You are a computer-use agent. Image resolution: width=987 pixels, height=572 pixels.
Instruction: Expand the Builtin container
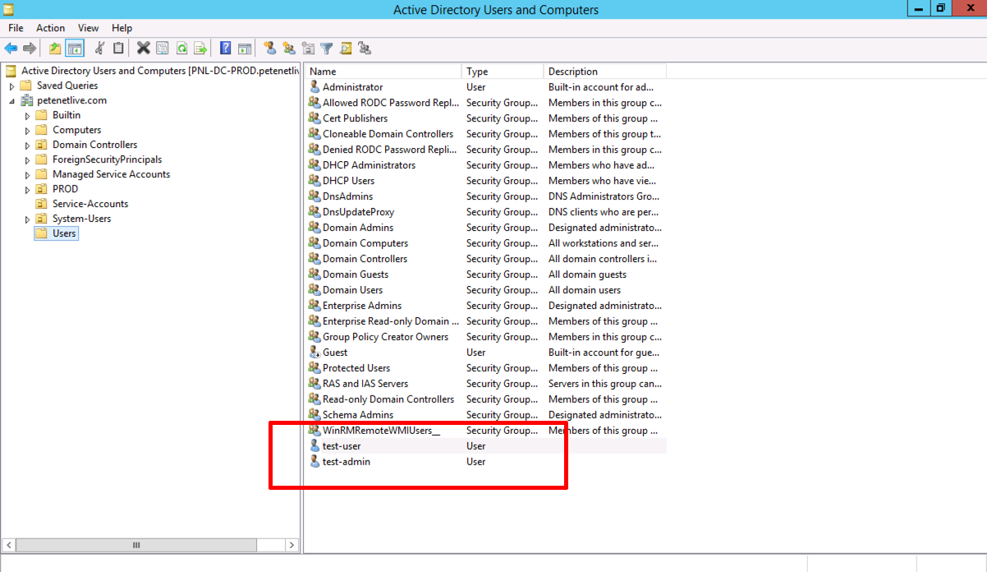pyautogui.click(x=27, y=115)
